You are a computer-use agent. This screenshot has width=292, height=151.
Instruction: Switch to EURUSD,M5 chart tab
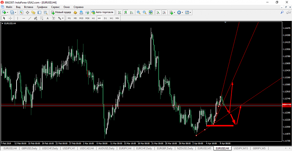point(204,148)
